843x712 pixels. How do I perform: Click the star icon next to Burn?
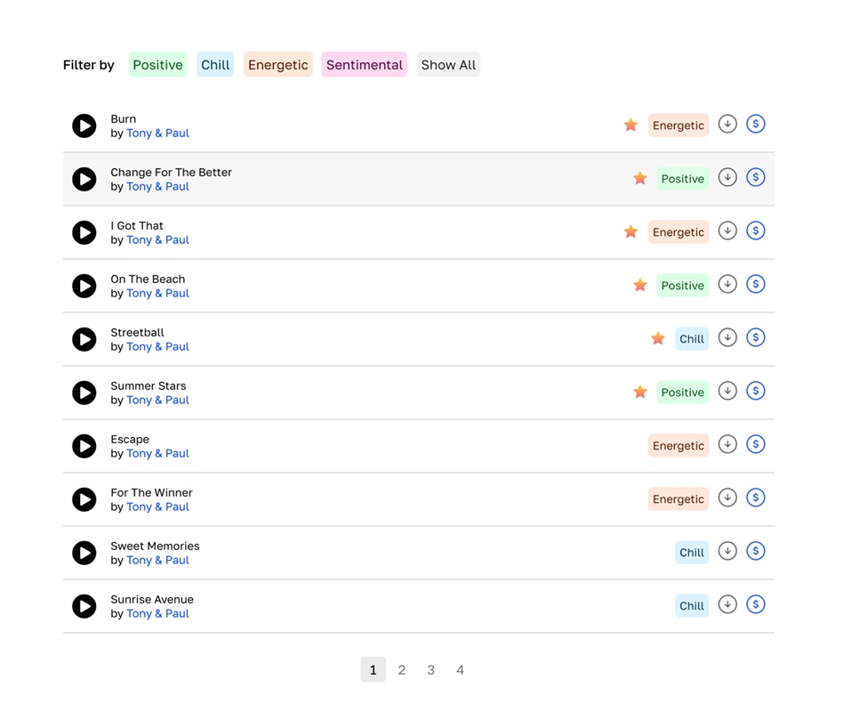[630, 125]
